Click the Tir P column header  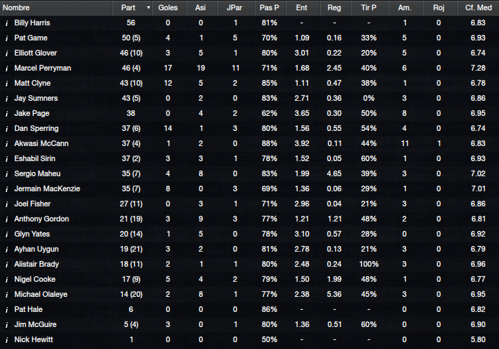[x=369, y=8]
